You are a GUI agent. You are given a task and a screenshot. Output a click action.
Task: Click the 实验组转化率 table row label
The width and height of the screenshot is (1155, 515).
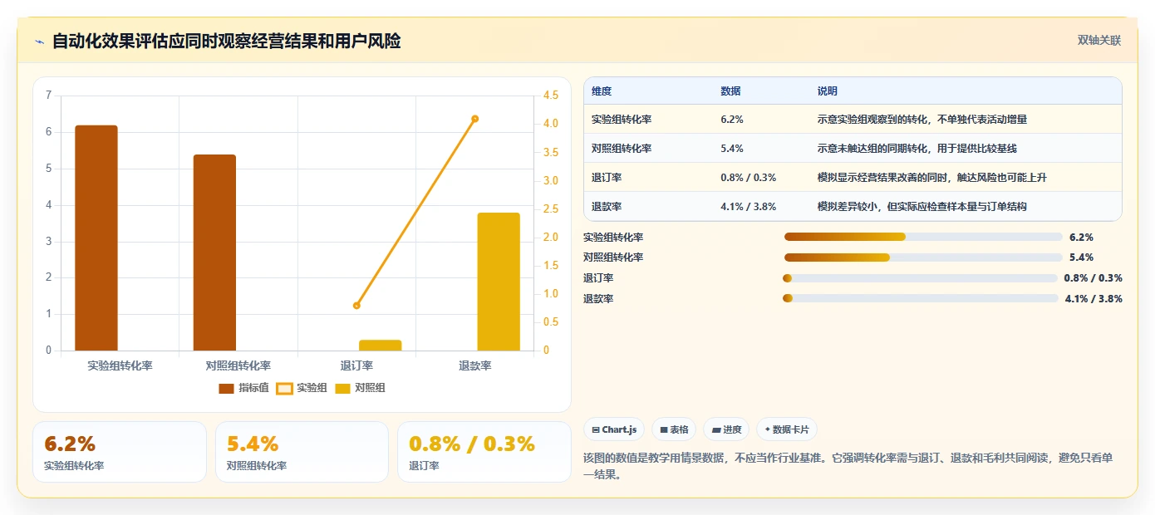622,119
